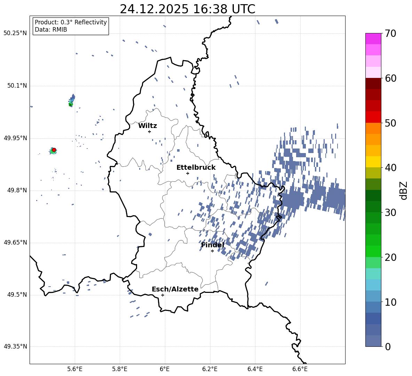
Task: Click the dBZ colorbar axis label
Action: (404, 190)
